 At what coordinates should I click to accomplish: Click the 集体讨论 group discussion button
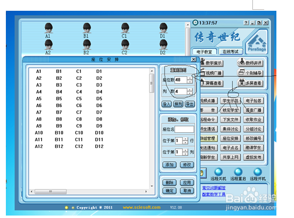(230, 129)
